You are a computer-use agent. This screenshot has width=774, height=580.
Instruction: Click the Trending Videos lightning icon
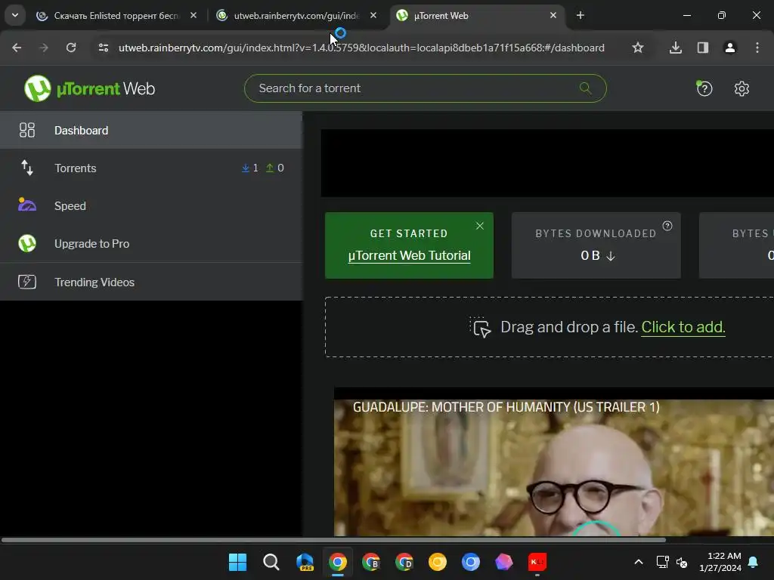pos(27,282)
